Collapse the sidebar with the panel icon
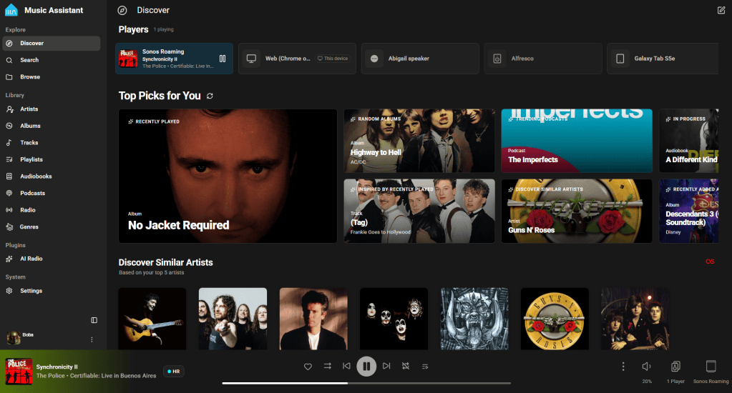Viewport: 732px width, 393px height. click(x=94, y=320)
